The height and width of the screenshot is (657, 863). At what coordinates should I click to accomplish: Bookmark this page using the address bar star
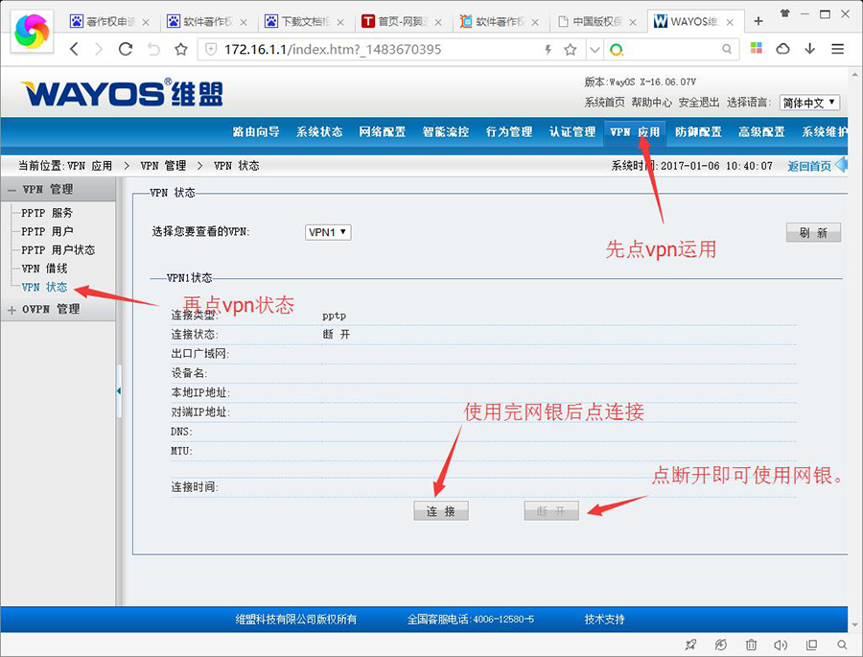coord(571,50)
